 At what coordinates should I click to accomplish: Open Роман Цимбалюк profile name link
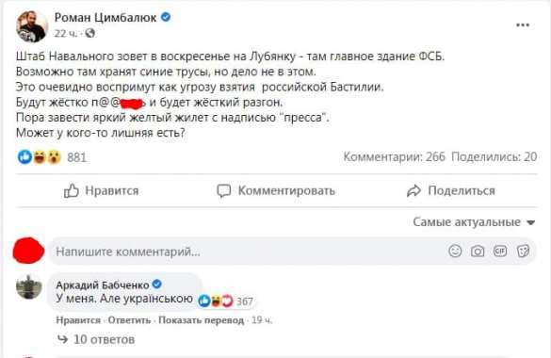coord(105,17)
